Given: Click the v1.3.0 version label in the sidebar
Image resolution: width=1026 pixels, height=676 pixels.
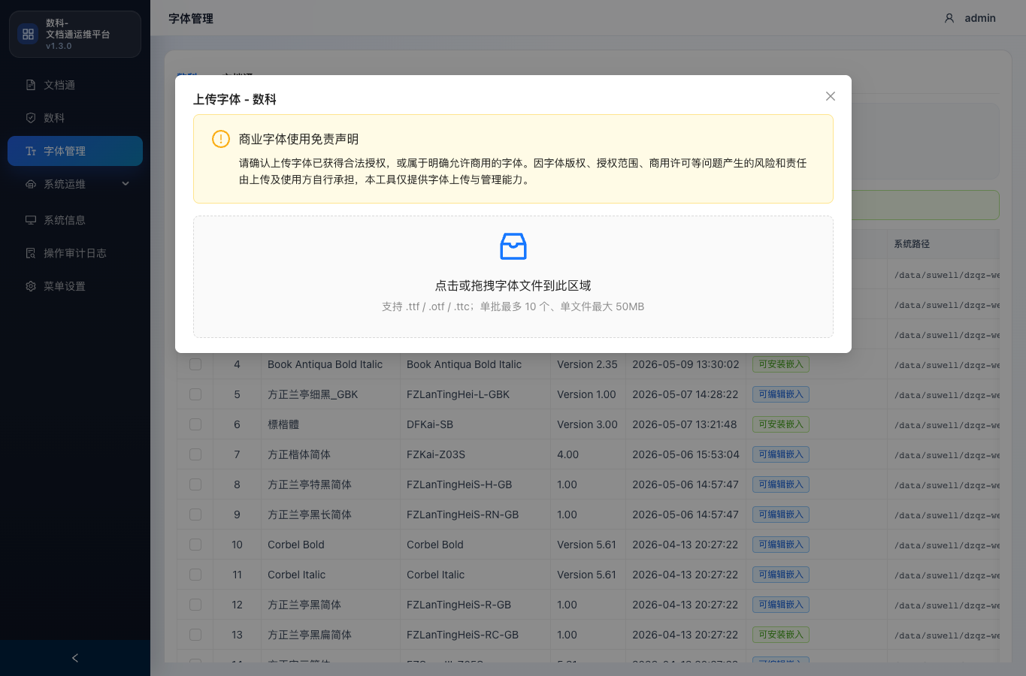Looking at the screenshot, I should (x=59, y=46).
